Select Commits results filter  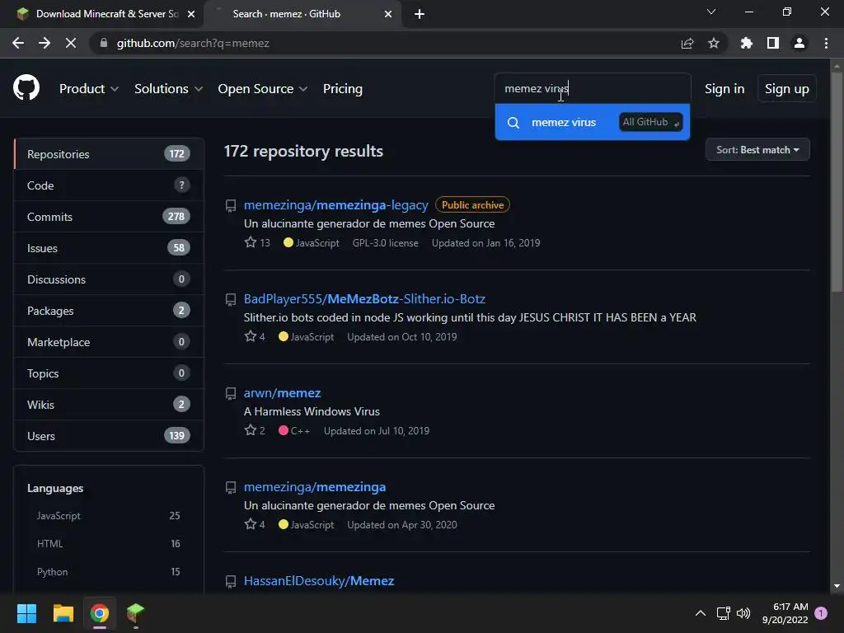(109, 217)
